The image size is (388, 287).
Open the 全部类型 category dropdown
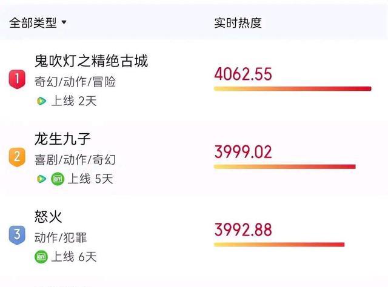click(38, 23)
